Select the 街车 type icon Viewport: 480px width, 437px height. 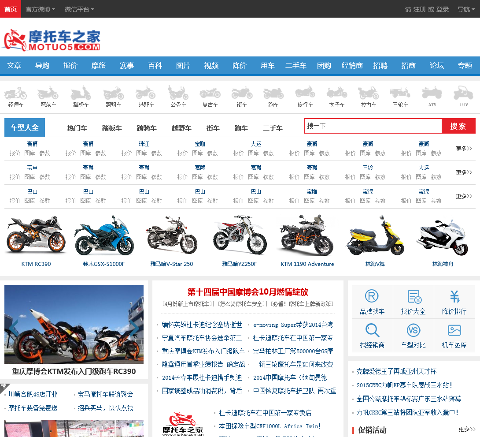click(242, 93)
